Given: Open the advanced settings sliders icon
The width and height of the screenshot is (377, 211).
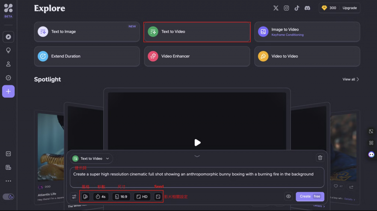Looking at the screenshot, I should click(x=74, y=197).
